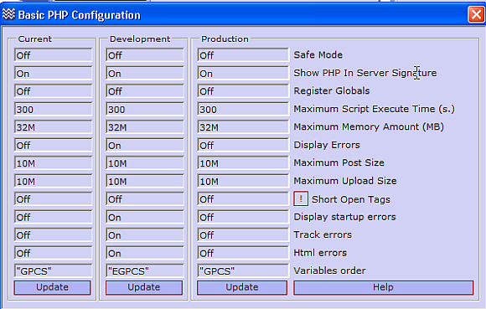Focus Development Short Open Tags field
This screenshot has height=309, width=486.
[145, 198]
